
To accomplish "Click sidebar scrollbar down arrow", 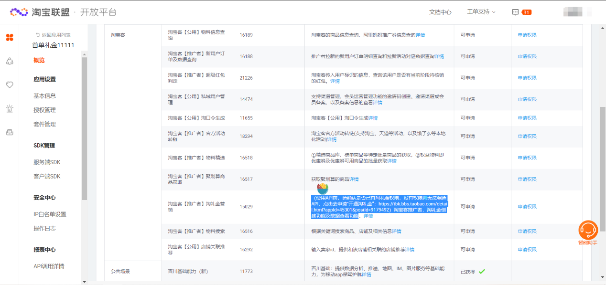I will tap(84, 282).
